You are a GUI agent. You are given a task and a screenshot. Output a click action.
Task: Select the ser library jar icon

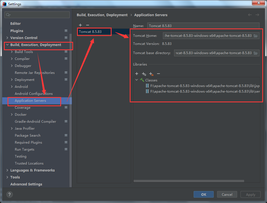point(147,91)
